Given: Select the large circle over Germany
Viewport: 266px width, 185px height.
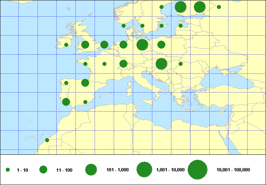Looking at the screenshot, I should pos(142,45).
